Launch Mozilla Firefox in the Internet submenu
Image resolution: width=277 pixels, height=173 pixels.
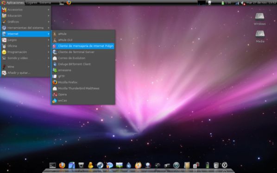click(83, 82)
